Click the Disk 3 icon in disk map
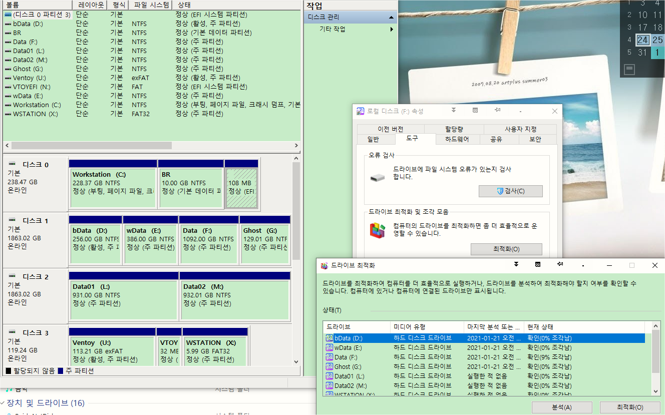 [13, 332]
